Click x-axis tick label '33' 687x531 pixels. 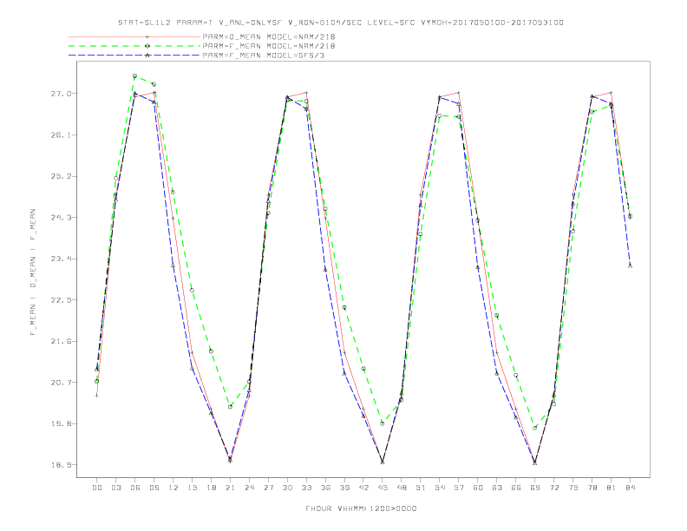click(x=306, y=488)
